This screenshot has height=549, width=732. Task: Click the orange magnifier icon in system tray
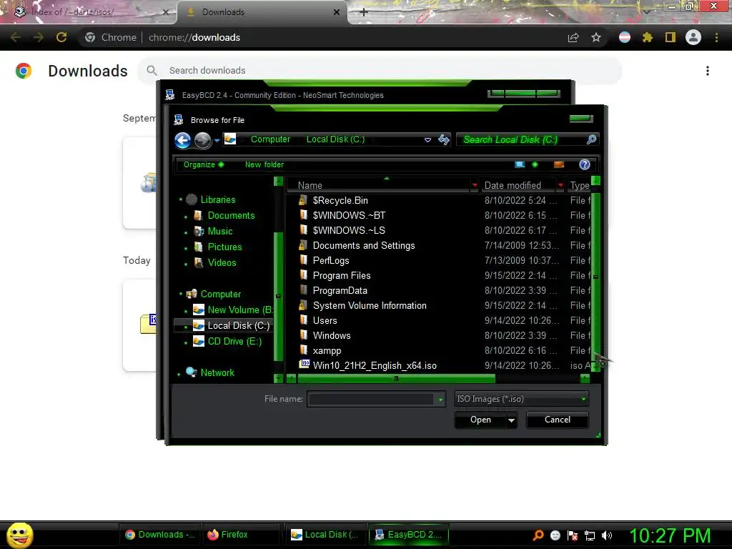point(538,535)
